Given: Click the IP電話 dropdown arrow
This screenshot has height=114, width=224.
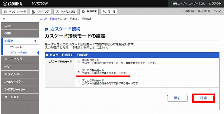Looking at the screenshot, I should pos(35,41).
